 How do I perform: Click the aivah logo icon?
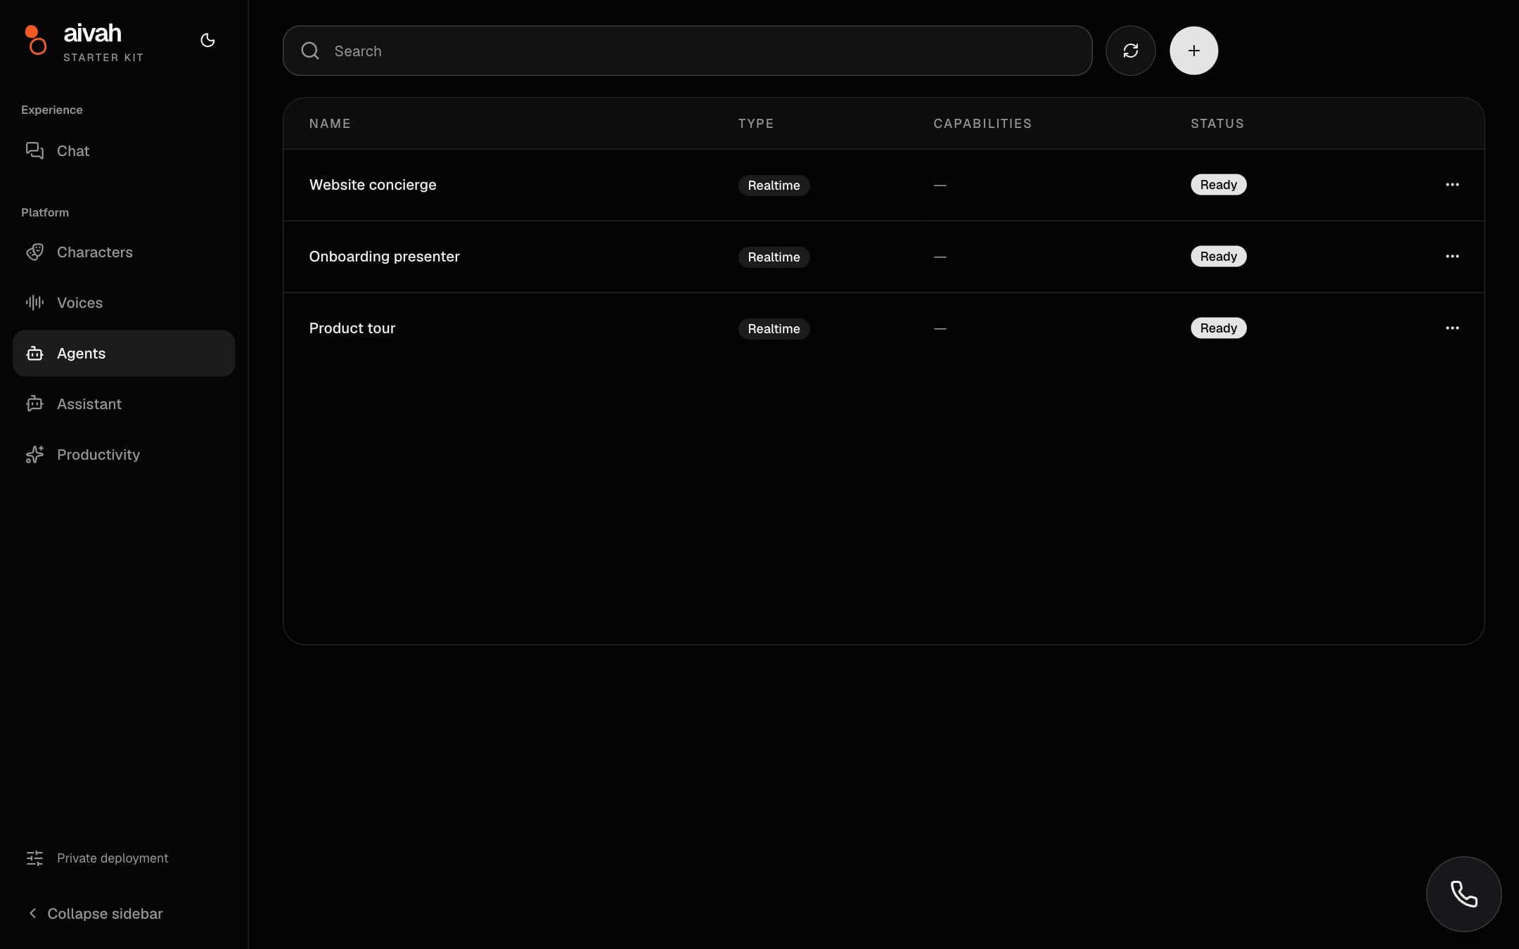(35, 40)
